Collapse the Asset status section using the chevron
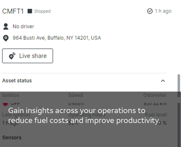 pos(163,81)
